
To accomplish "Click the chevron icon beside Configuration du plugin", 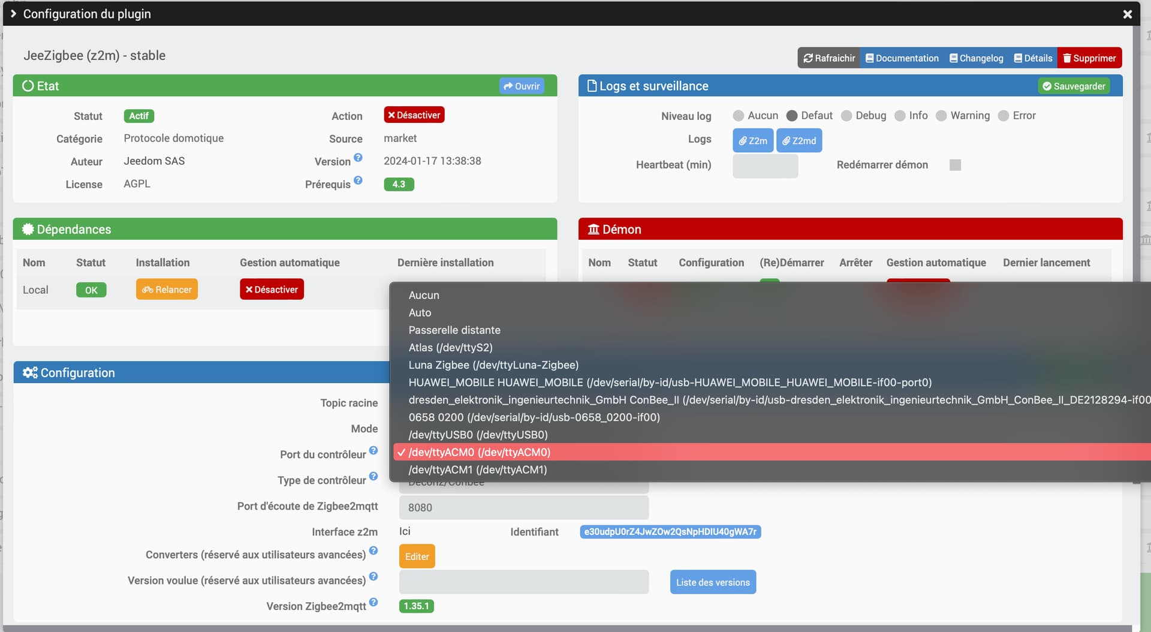I will (13, 14).
